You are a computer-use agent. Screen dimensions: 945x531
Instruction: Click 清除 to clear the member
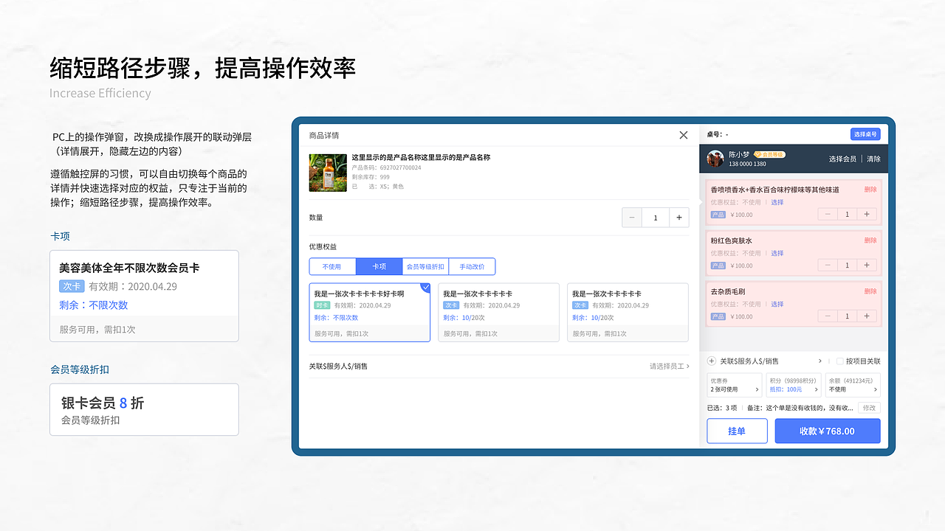873,158
